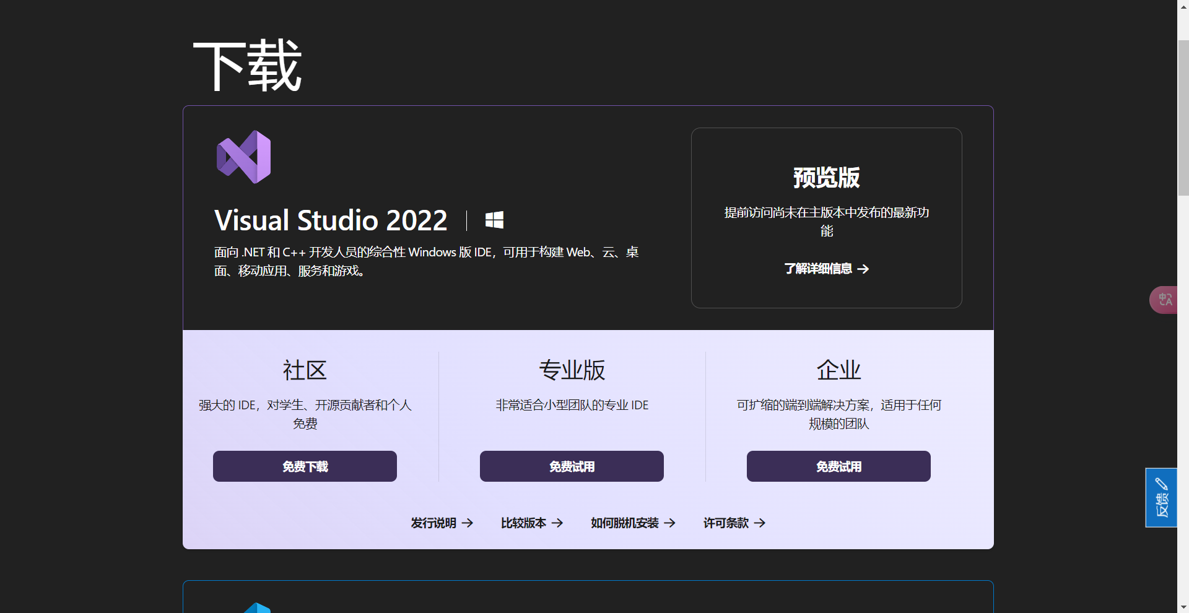The image size is (1189, 613).
Task: Click the Windows logo beside Visual Studio 2022
Action: (x=494, y=220)
